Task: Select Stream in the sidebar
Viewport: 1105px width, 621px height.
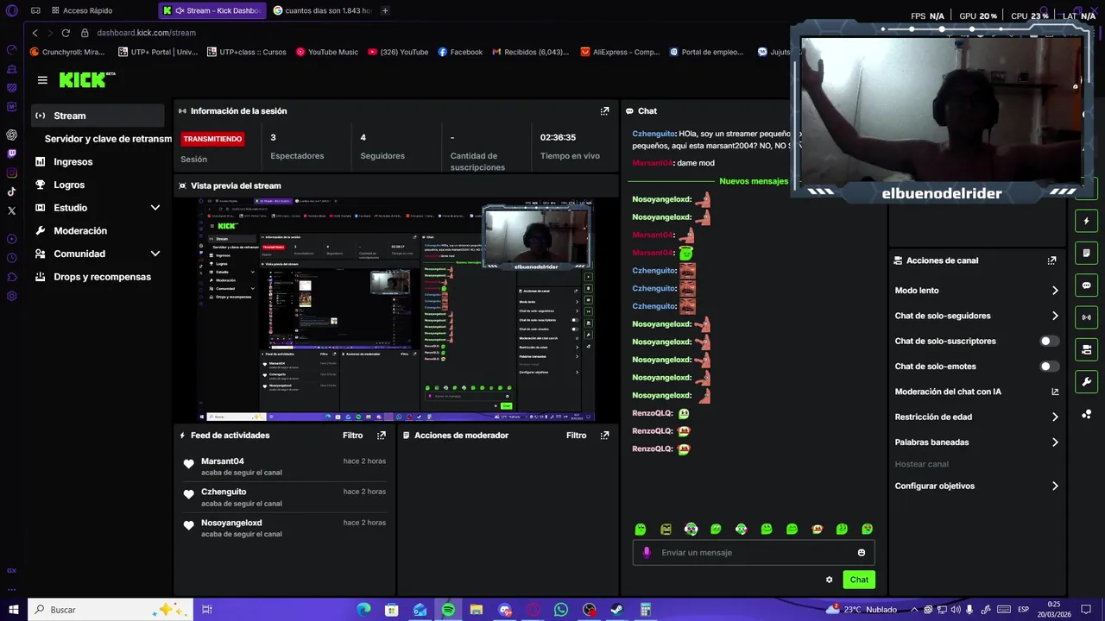Action: click(x=98, y=116)
